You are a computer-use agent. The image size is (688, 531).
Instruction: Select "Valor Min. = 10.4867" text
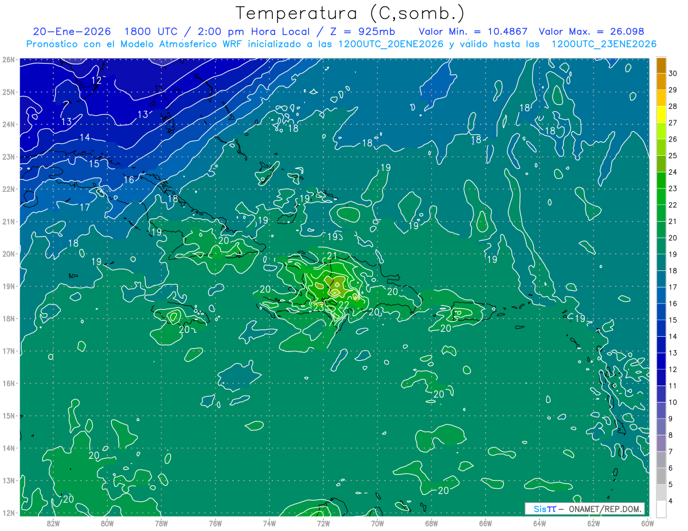point(473,32)
